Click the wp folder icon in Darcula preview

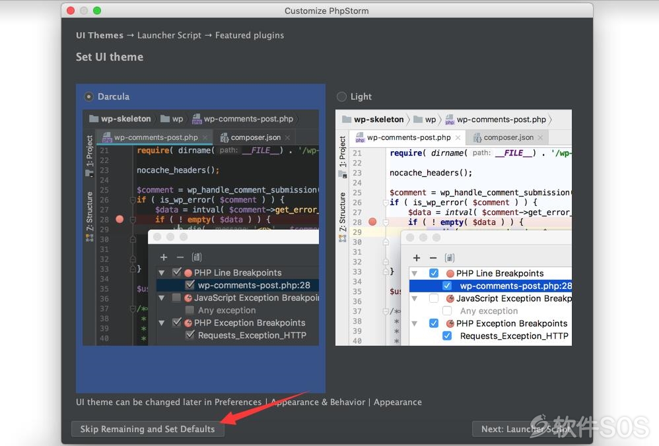pos(165,119)
